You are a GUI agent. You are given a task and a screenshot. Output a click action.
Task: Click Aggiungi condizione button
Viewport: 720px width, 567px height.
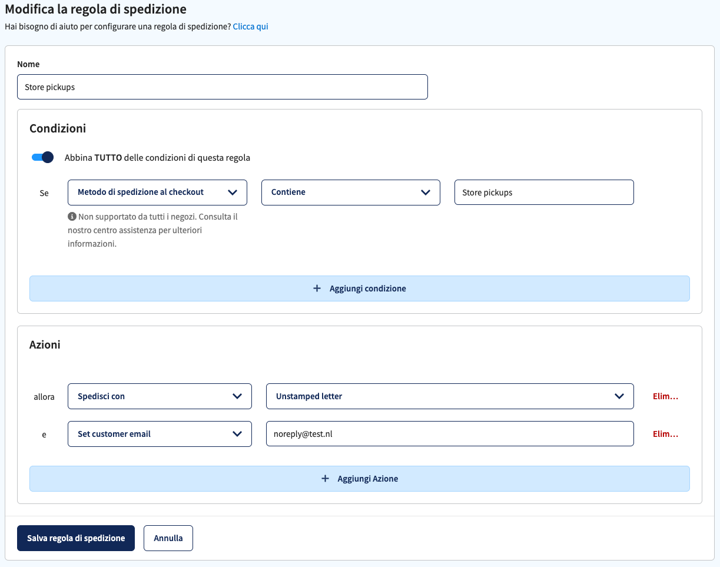point(360,289)
